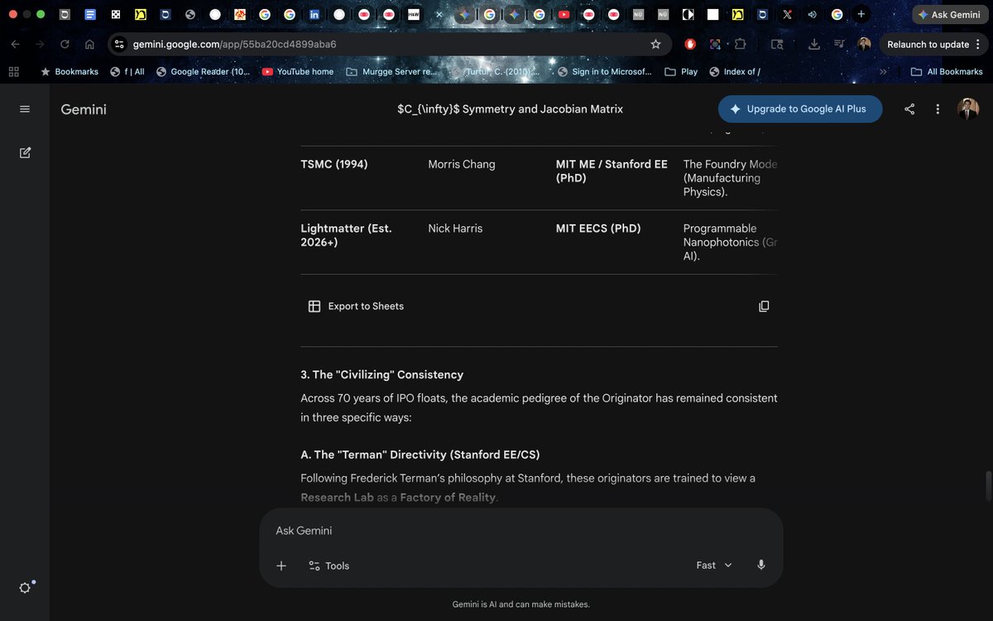
Task: Open a new tab with the plus button
Action: 861,14
